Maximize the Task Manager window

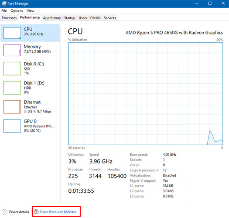click(x=210, y=3)
